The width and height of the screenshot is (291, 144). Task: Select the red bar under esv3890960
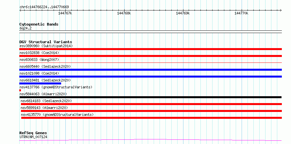(x=150, y=49)
